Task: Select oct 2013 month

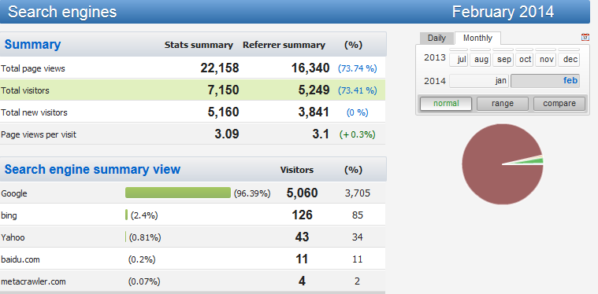Action: pos(525,60)
